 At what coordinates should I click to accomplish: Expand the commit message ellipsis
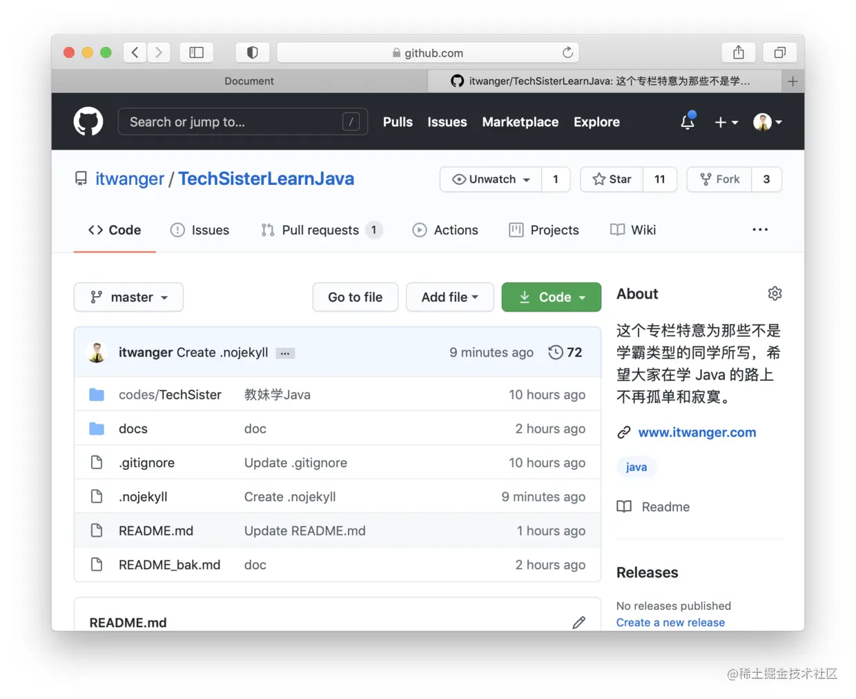(285, 353)
